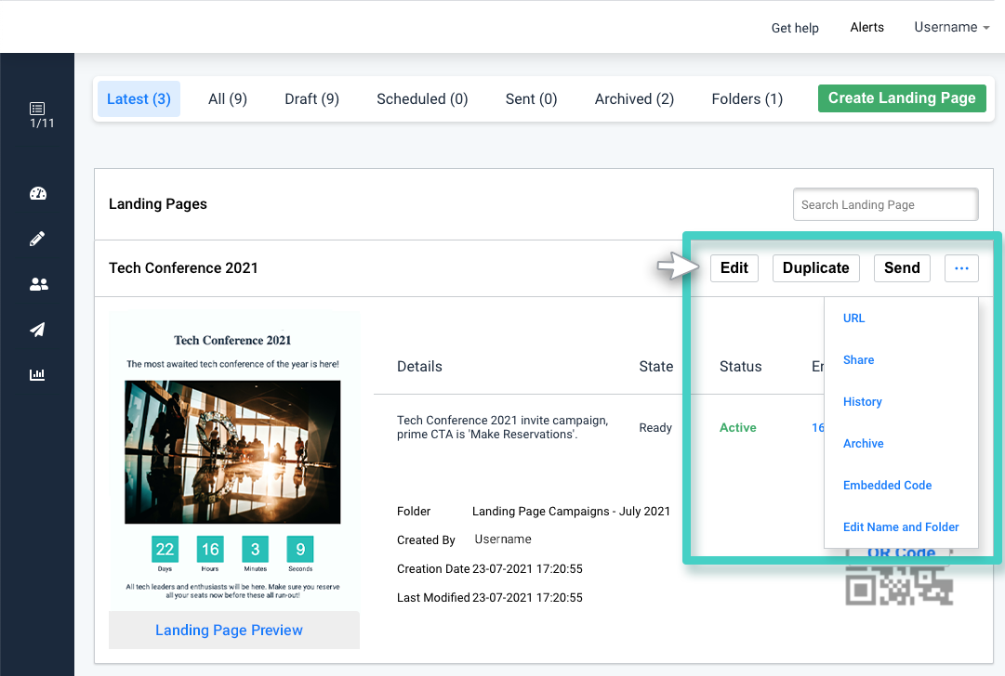Screen dimensions: 1005x676
Task: Select Share from the more options menu
Action: tap(858, 359)
